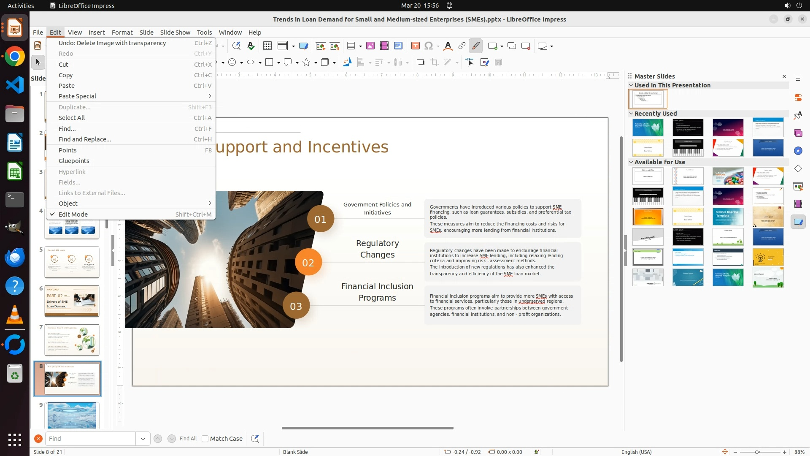Click the Insert Image toolbar icon
The width and height of the screenshot is (810, 456).
[370, 46]
